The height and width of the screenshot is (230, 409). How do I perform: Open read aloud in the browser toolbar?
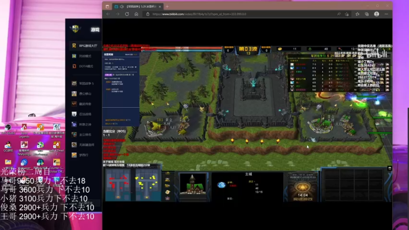(339, 14)
